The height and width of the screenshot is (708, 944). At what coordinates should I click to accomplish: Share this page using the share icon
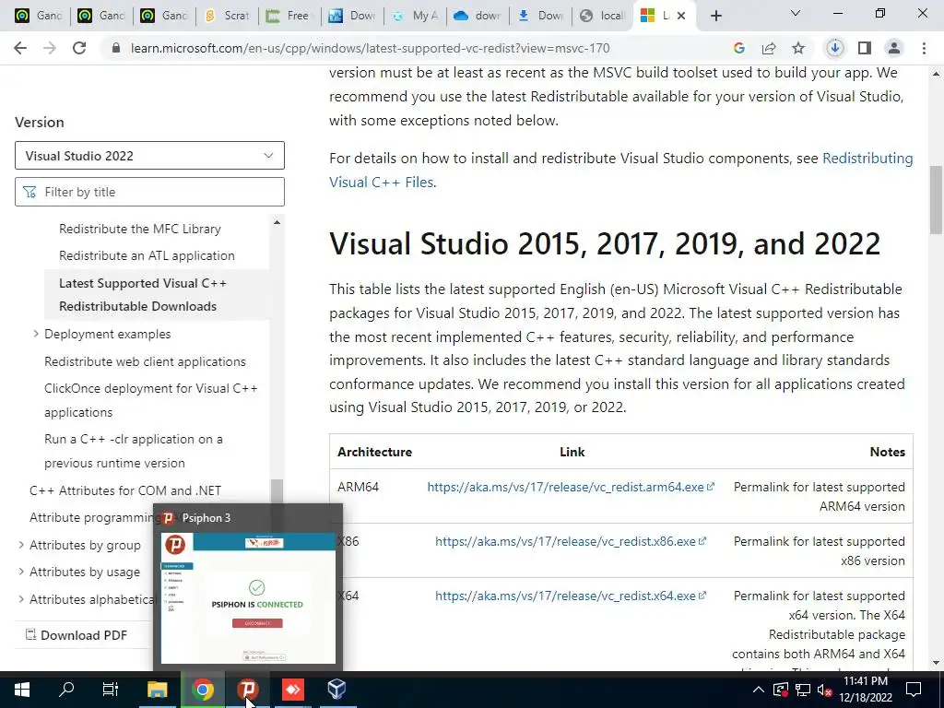click(769, 48)
